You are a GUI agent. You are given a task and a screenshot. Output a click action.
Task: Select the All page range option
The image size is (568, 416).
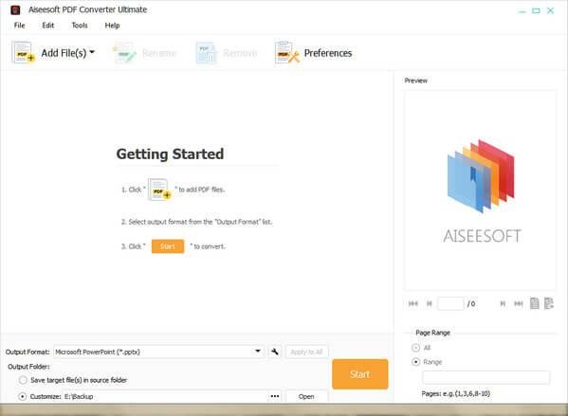click(416, 348)
